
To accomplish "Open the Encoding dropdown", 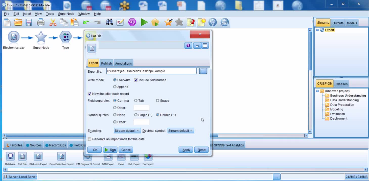I will [127, 131].
